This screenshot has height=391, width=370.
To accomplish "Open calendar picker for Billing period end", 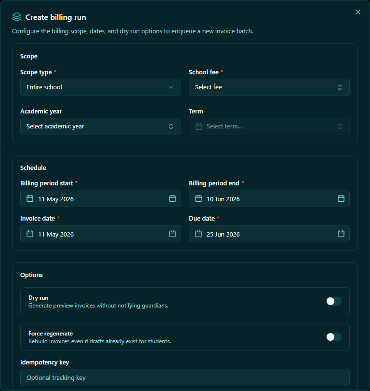I will click(x=341, y=198).
